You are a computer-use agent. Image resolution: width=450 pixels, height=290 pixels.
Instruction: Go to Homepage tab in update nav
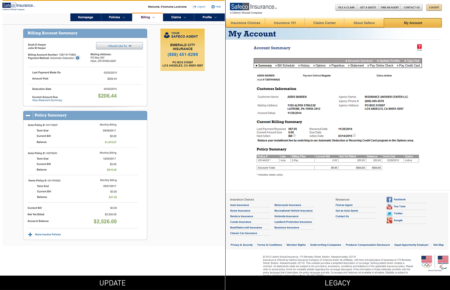point(85,17)
